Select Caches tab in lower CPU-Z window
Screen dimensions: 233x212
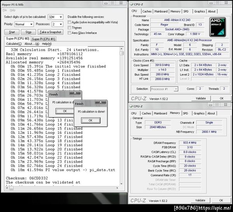pyautogui.click(x=146, y=113)
